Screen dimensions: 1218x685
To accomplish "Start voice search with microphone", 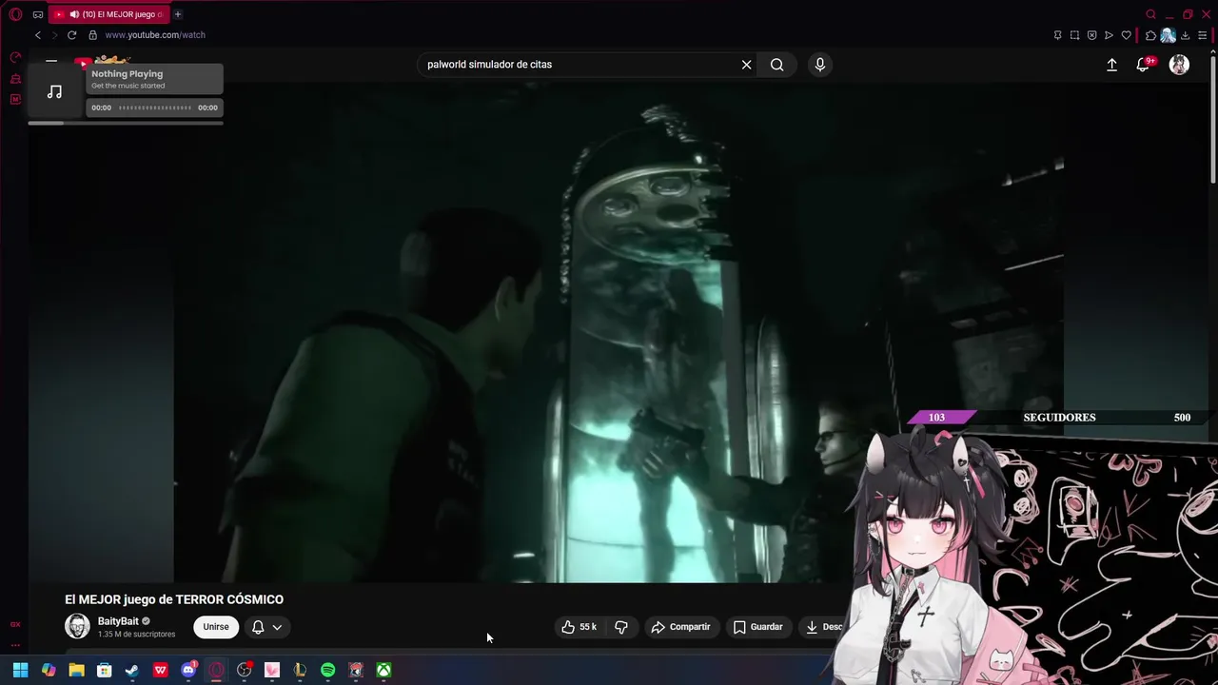I will [x=820, y=65].
